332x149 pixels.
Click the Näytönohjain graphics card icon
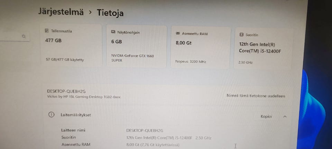pyautogui.click(x=113, y=32)
